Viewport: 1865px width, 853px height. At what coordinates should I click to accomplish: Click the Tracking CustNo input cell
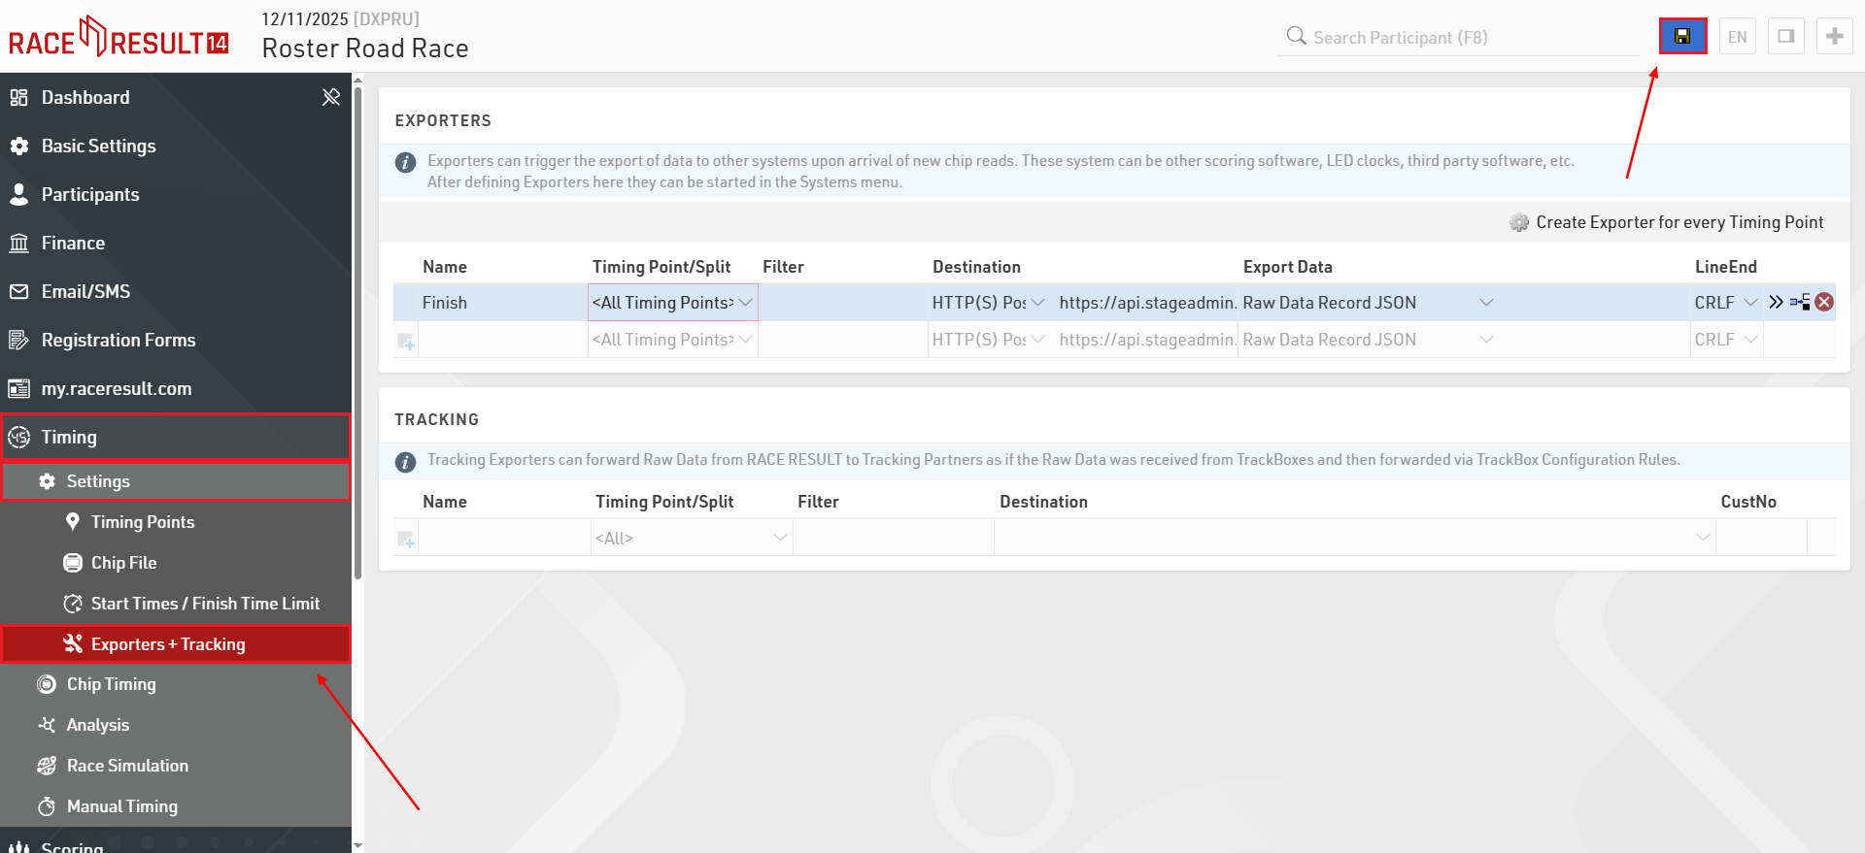(x=1761, y=538)
